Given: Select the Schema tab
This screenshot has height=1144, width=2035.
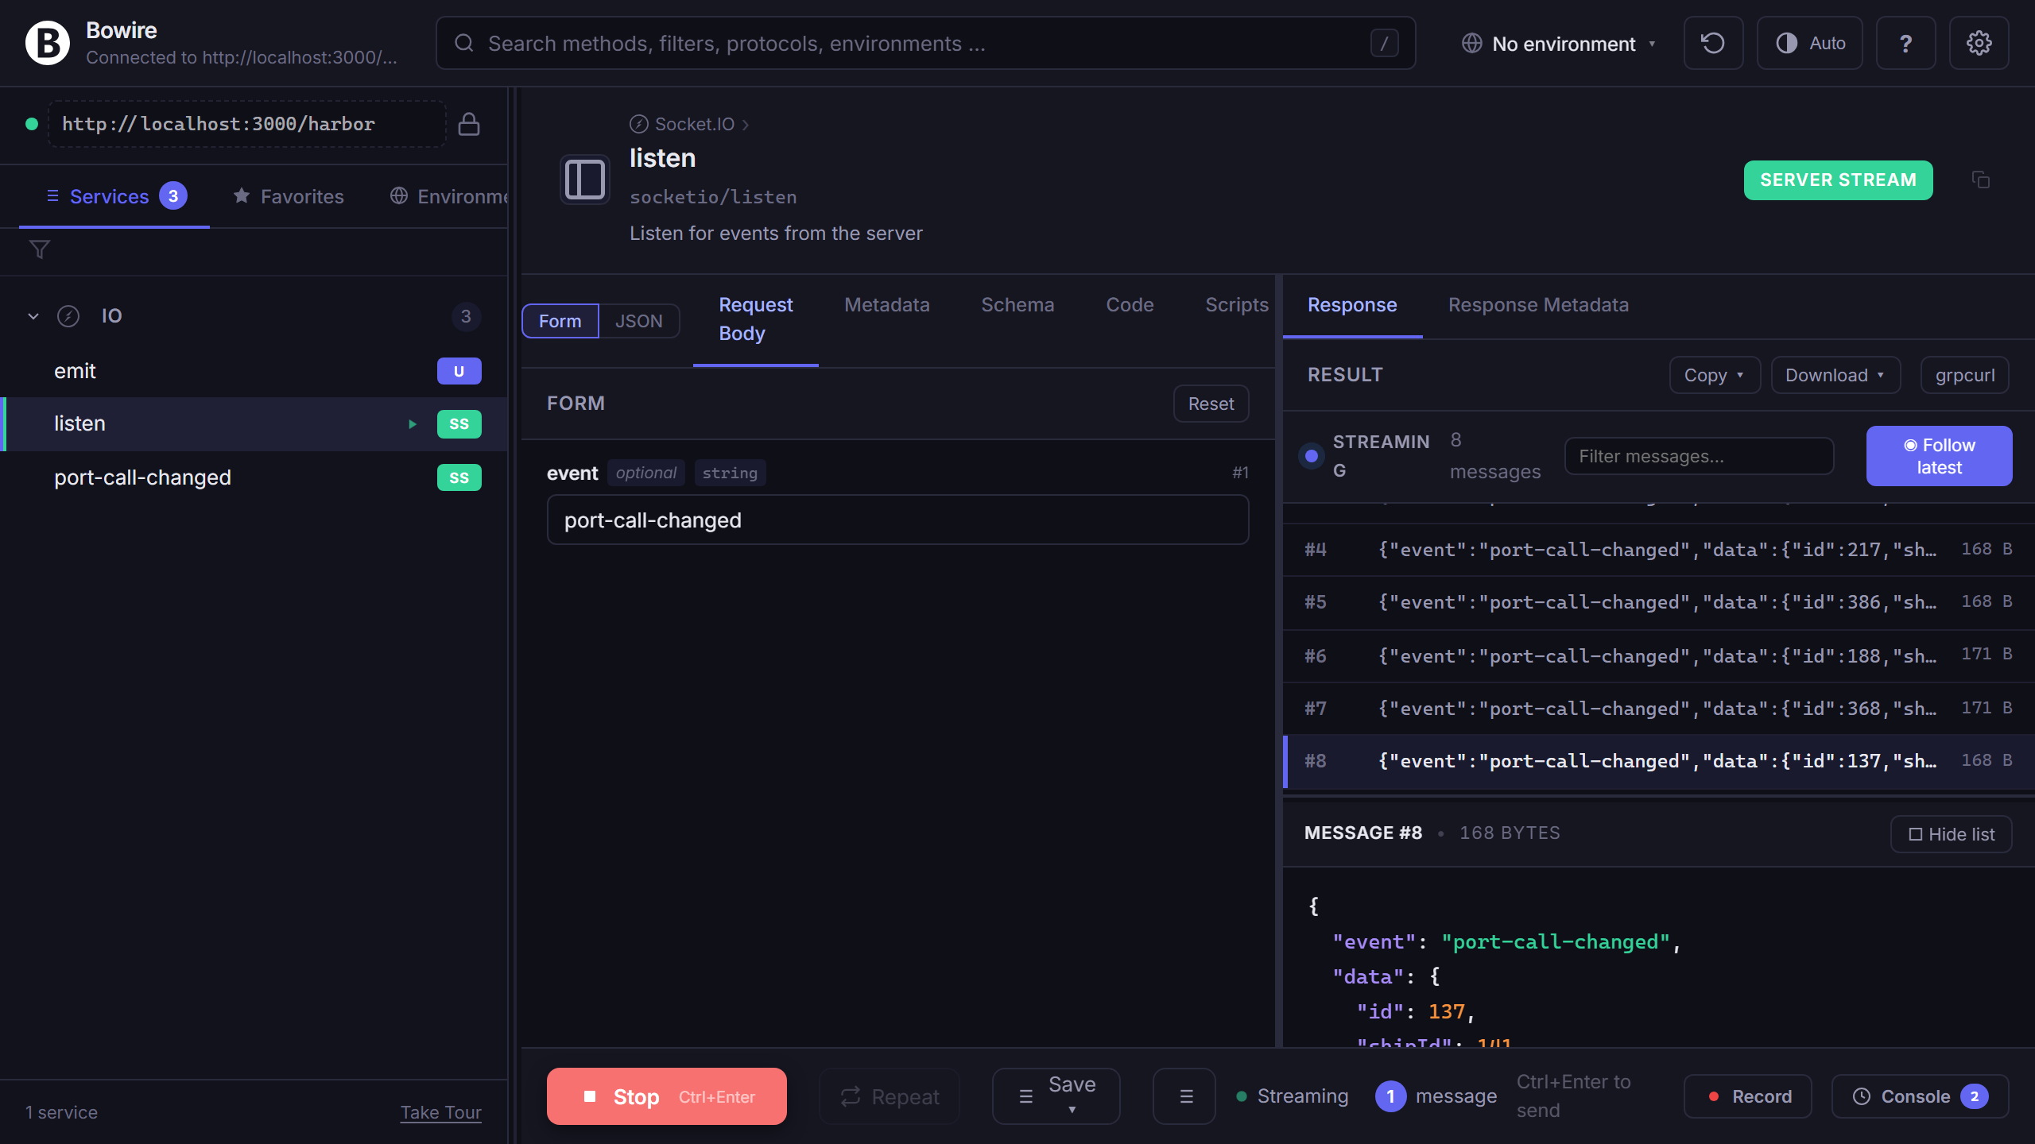Looking at the screenshot, I should pos(1017,305).
